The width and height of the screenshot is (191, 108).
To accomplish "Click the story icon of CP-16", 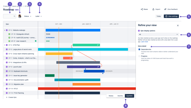I will click(x=9, y=37).
